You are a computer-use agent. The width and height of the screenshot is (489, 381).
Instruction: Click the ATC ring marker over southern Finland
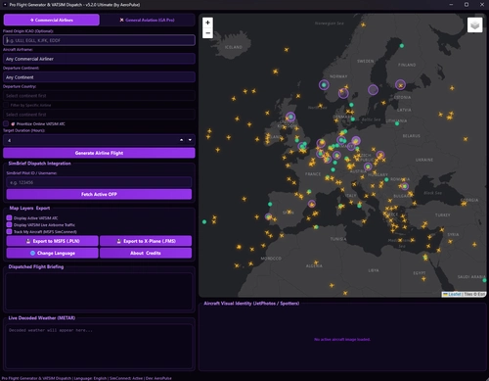400,85
